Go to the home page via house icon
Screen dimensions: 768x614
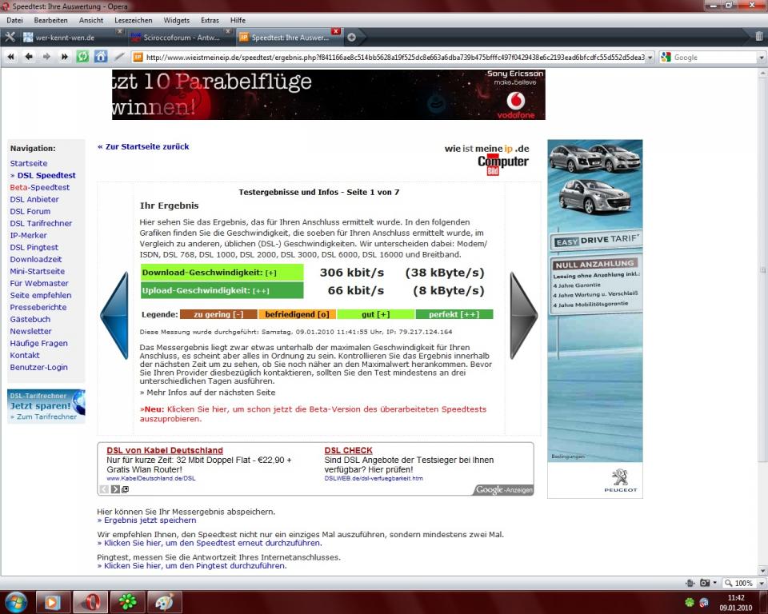coord(101,57)
